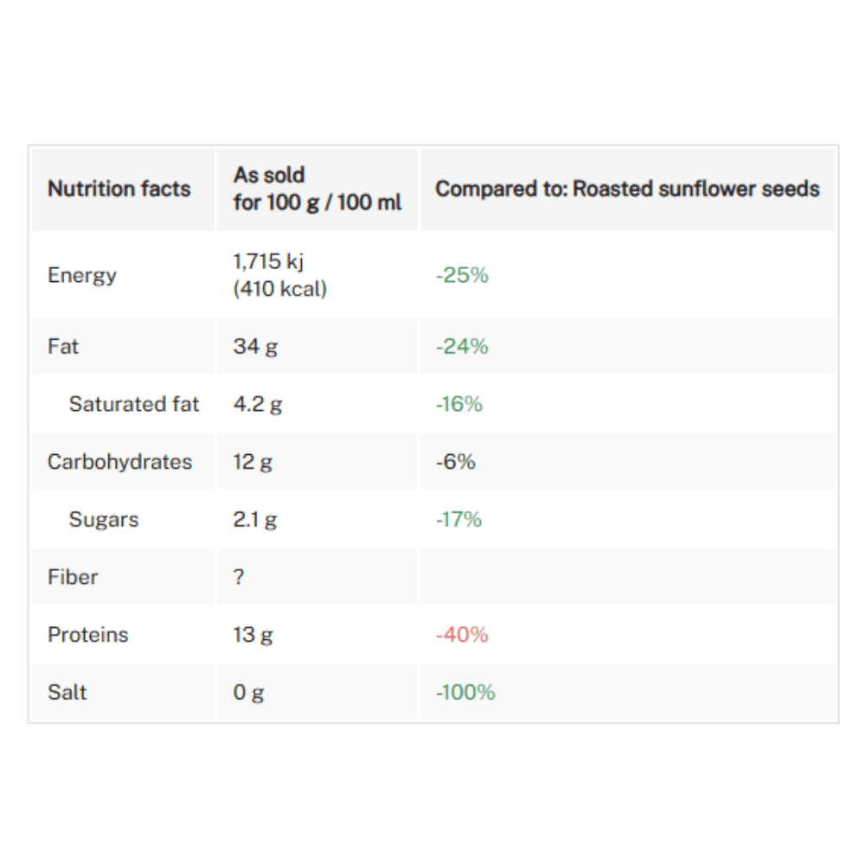The width and height of the screenshot is (865, 865).
Task: Select the Sugars row label
Action: click(104, 520)
